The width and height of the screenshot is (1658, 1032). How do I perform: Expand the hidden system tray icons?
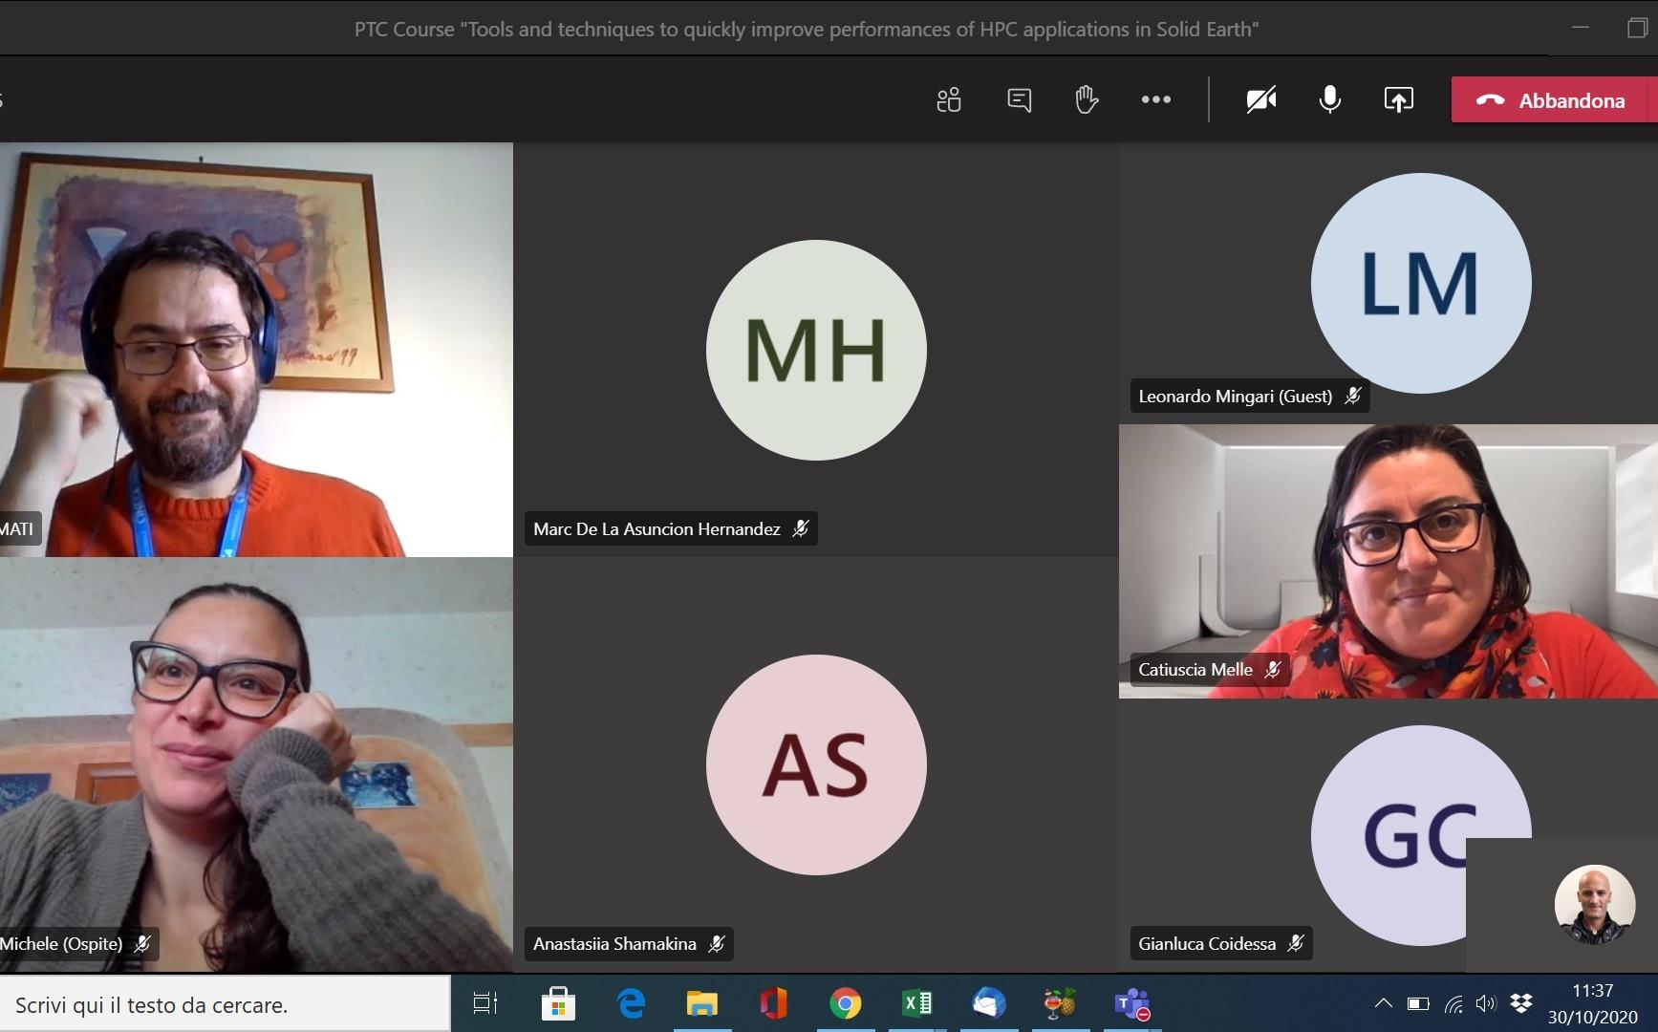tap(1383, 1003)
